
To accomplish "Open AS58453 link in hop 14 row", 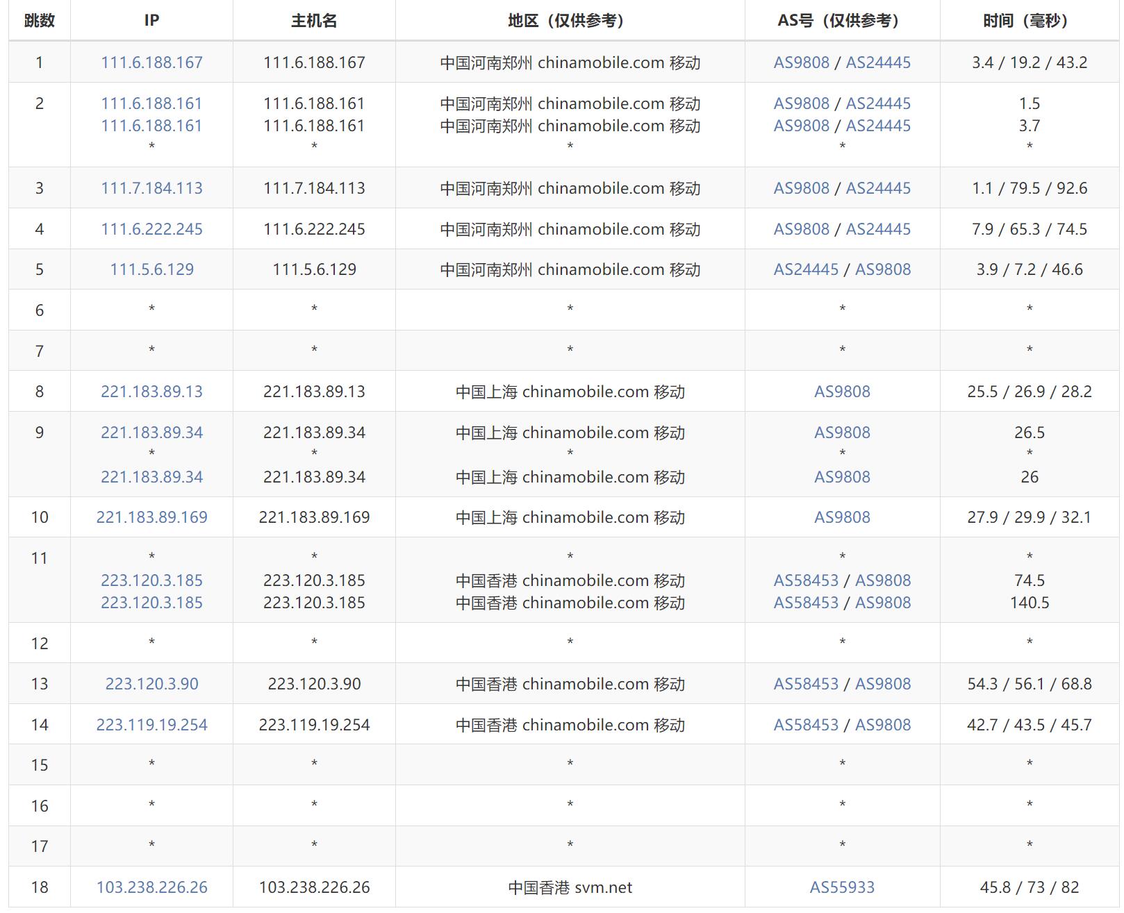I will tap(807, 725).
